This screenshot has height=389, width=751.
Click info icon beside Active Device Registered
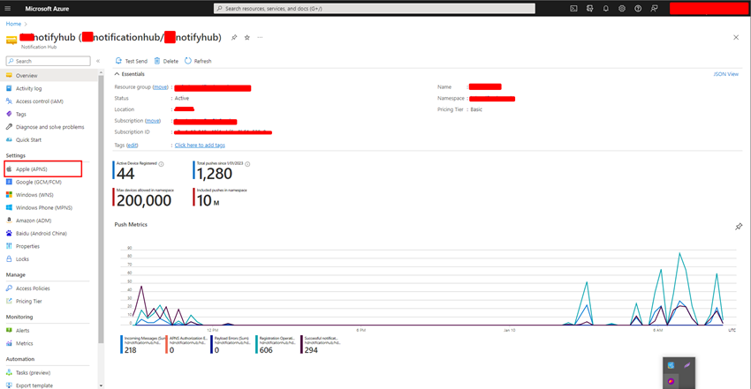[x=161, y=164]
